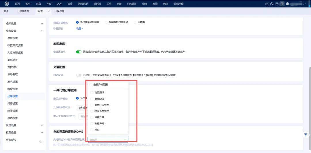Expand the 仓库设置 sidebar group
The width and height of the screenshot is (311, 153).
24,24
